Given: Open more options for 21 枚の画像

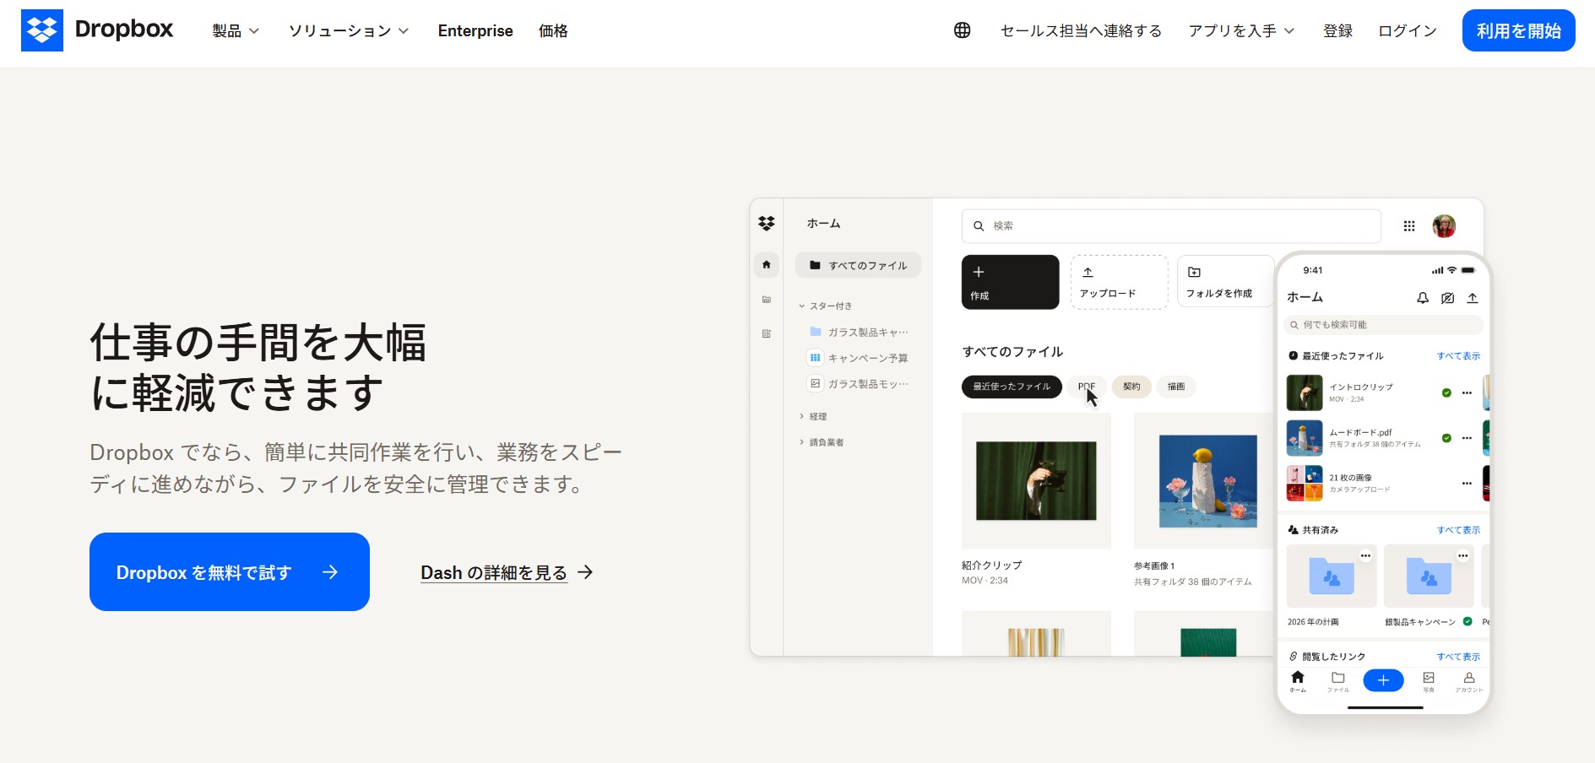Looking at the screenshot, I should [1467, 483].
